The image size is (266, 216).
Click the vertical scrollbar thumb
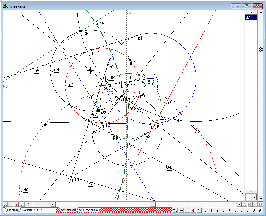[x=261, y=50]
